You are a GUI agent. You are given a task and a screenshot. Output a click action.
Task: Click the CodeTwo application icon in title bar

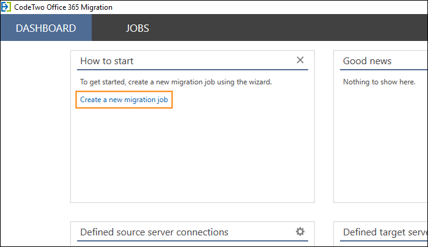6,7
